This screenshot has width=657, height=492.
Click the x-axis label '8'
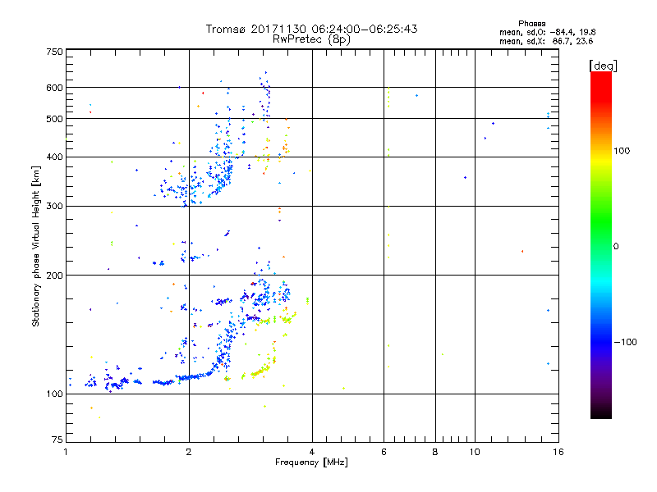tap(435, 452)
